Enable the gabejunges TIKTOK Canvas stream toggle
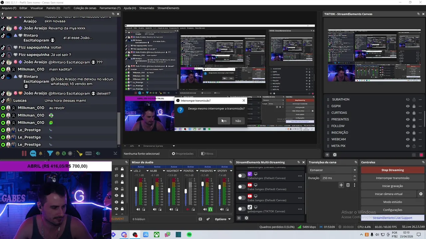 242,209
